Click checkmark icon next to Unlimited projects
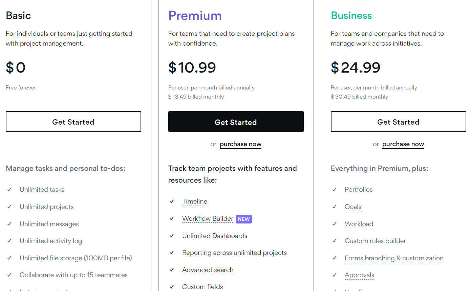Screen dimensions: 470x291 coord(9,207)
